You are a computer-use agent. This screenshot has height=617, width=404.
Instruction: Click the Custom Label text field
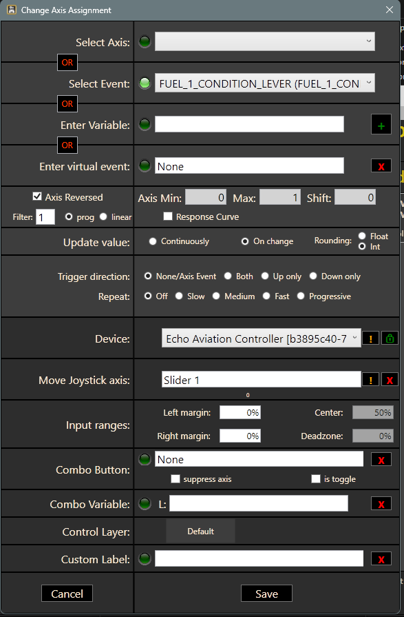[x=259, y=558]
